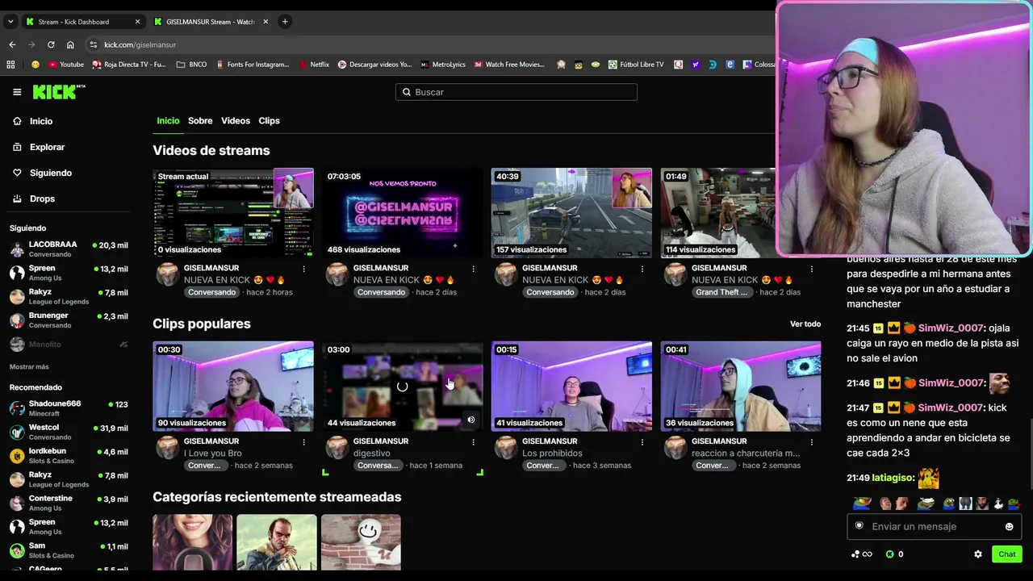Click the digestivo clip title
Image resolution: width=1033 pixels, height=581 pixels.
tap(371, 454)
